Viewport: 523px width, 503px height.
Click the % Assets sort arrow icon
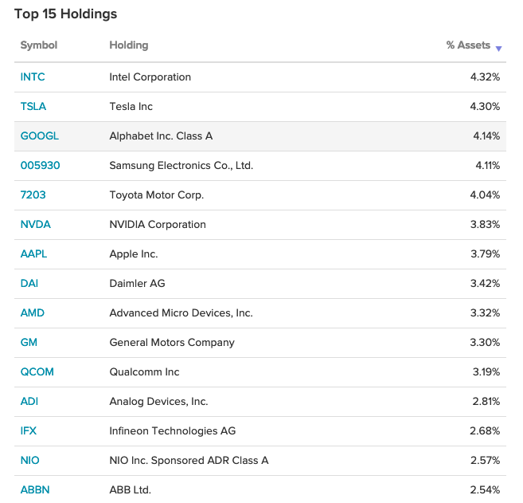(x=498, y=49)
